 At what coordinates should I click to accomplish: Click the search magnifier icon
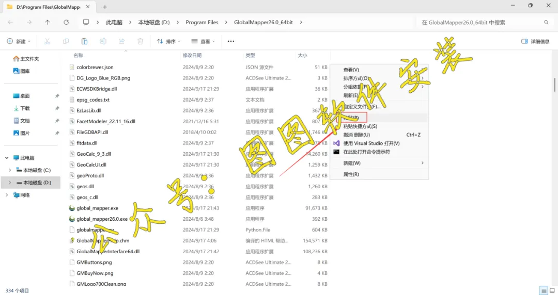point(546,22)
